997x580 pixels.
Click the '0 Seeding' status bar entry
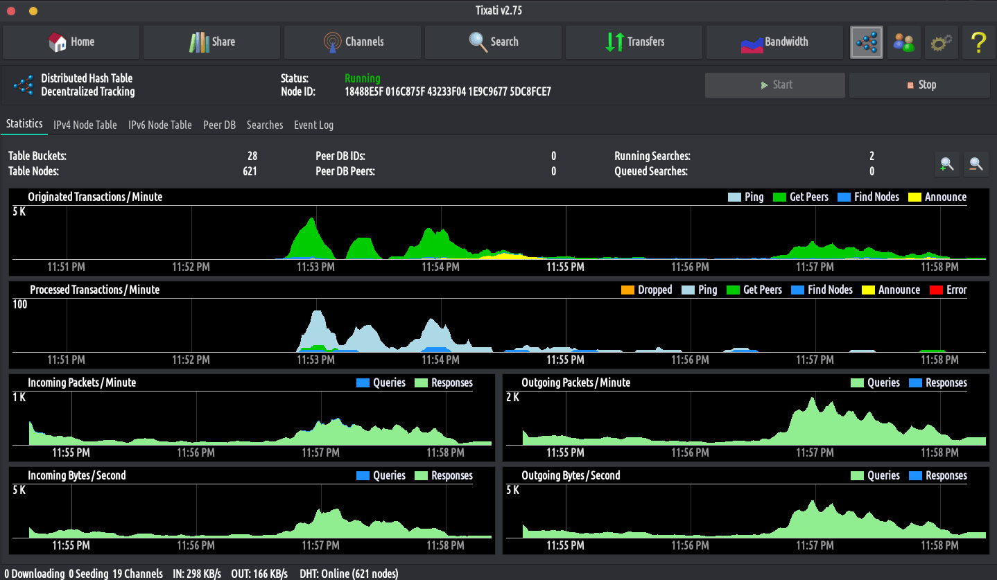[88, 574]
